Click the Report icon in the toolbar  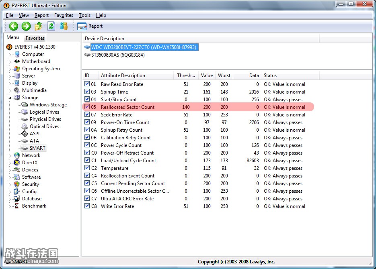click(82, 26)
